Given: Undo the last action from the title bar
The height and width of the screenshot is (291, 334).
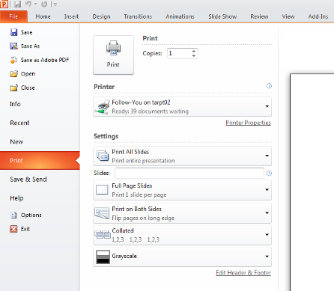Looking at the screenshot, I should pyautogui.click(x=28, y=4).
